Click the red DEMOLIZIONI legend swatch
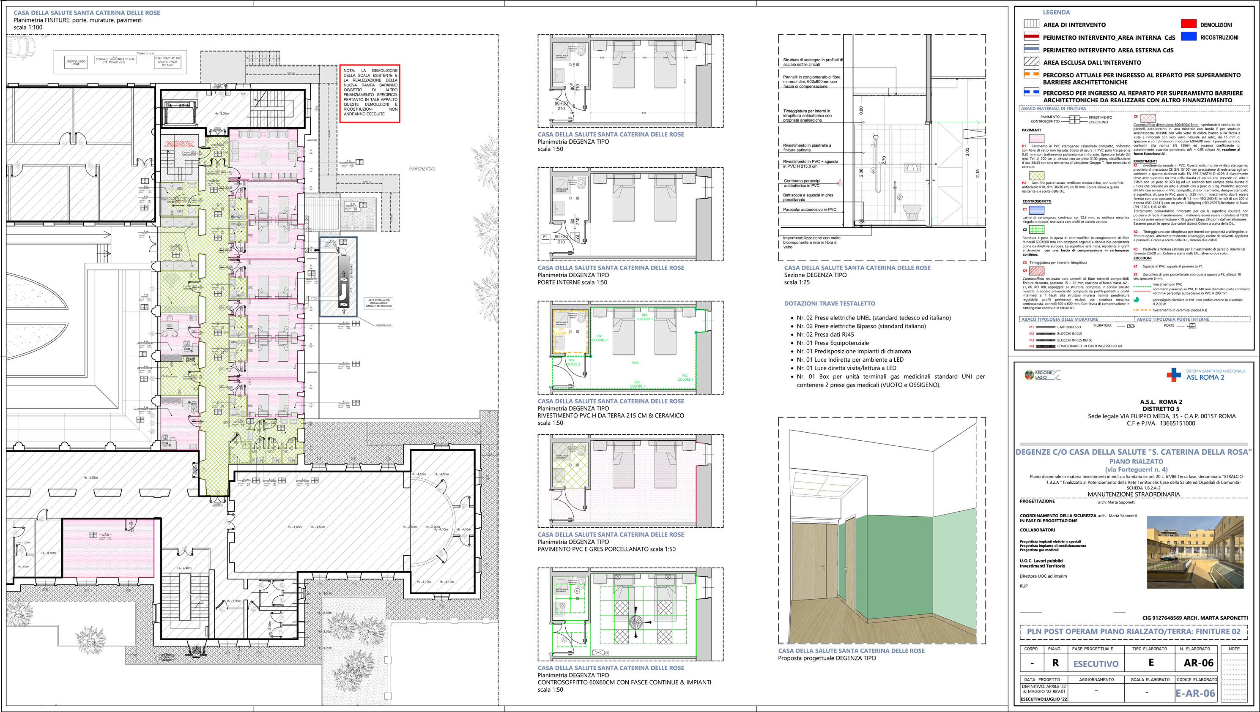1260x712 pixels. tap(1189, 24)
